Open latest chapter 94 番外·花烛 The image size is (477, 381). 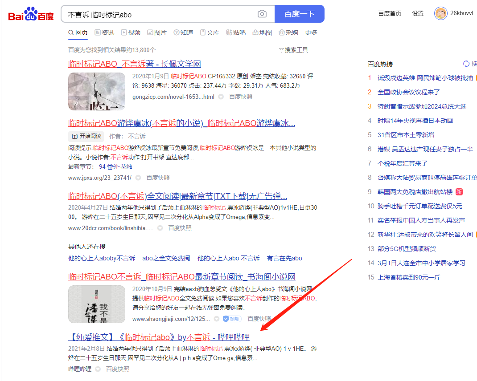point(115,166)
